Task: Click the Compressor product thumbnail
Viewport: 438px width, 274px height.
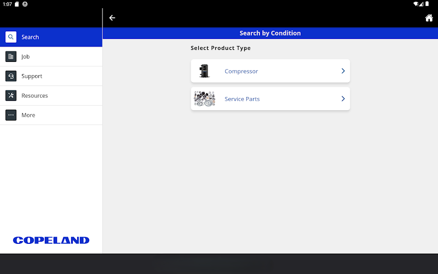Action: point(204,71)
